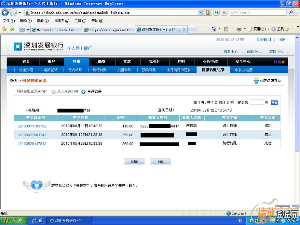Open transaction link 32100811783702

click(32, 126)
